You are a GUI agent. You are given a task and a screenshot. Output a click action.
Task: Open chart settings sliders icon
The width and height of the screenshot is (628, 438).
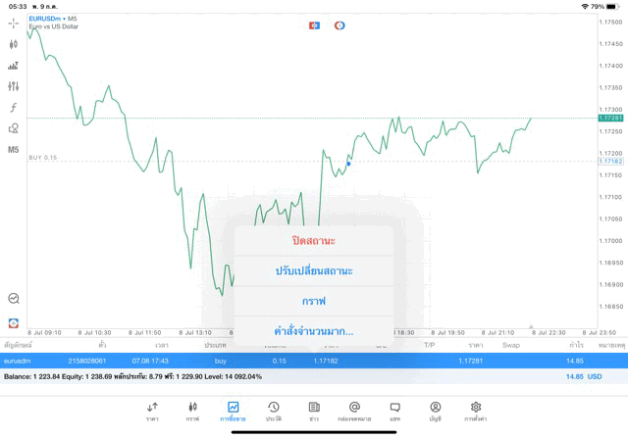(x=14, y=86)
